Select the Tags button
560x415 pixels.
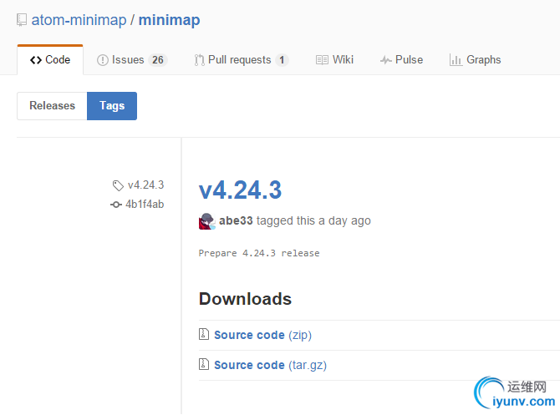click(112, 106)
